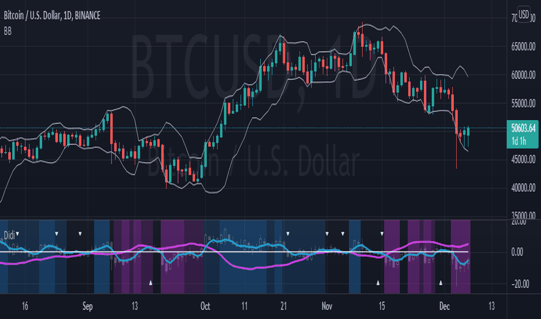Click the up triangle marker before Dec
Viewport: 541px width, 319px height.
pos(441,283)
